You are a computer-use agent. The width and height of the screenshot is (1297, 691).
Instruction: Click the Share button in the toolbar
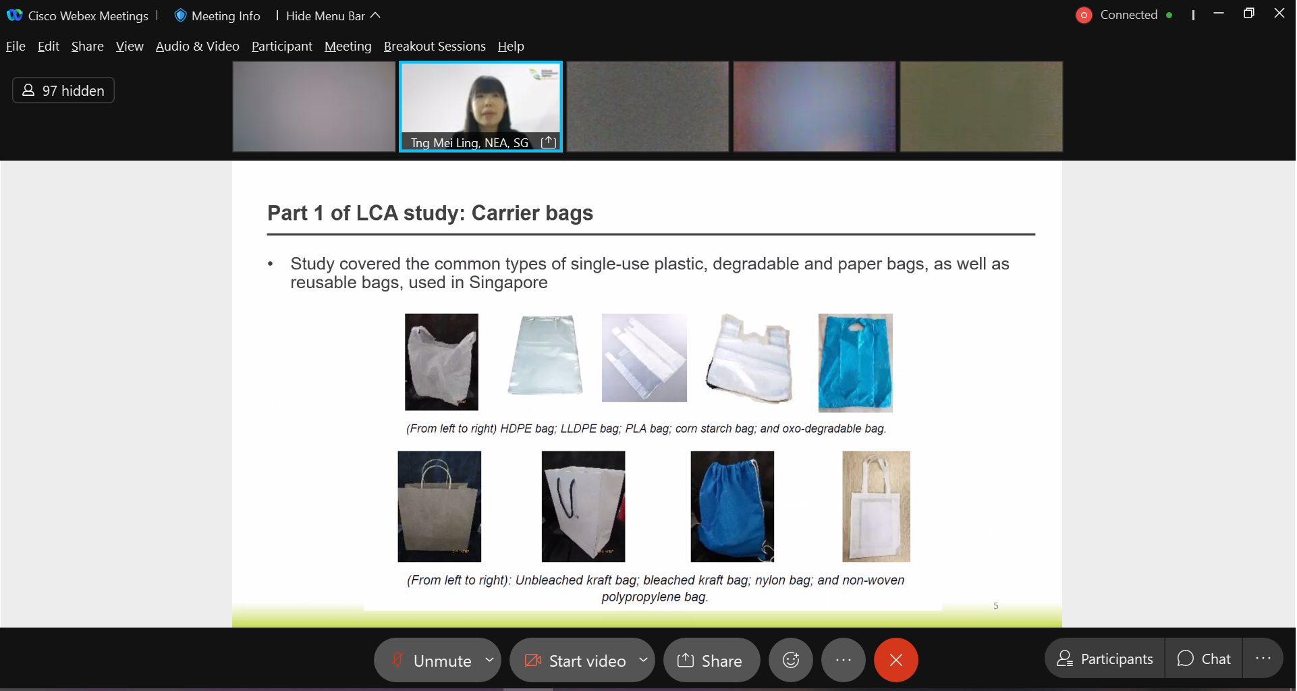click(711, 660)
